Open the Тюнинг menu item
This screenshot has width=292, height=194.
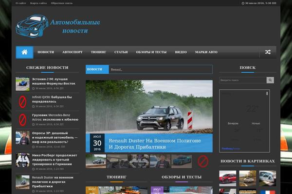[x=98, y=52]
